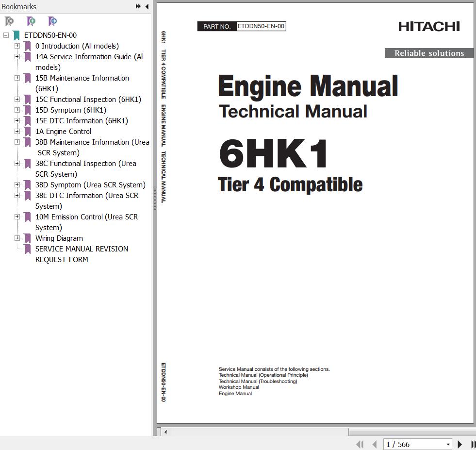The height and width of the screenshot is (450, 476).
Task: Click bookmark icon beside 14A Service Information Guide
Action: [x=28, y=57]
